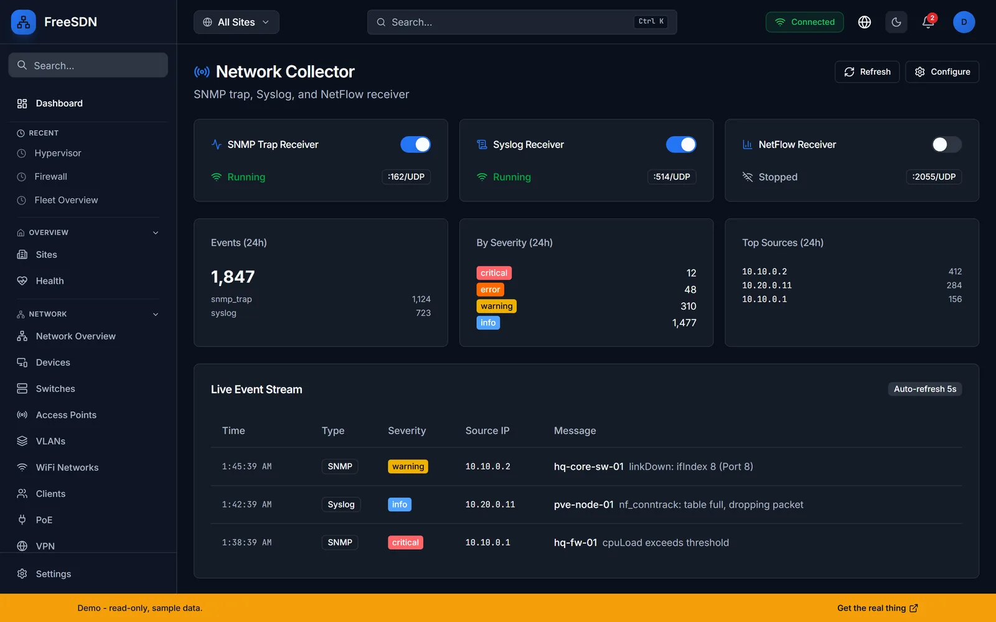Click the 1:45:39 AM timestamp

click(x=247, y=466)
